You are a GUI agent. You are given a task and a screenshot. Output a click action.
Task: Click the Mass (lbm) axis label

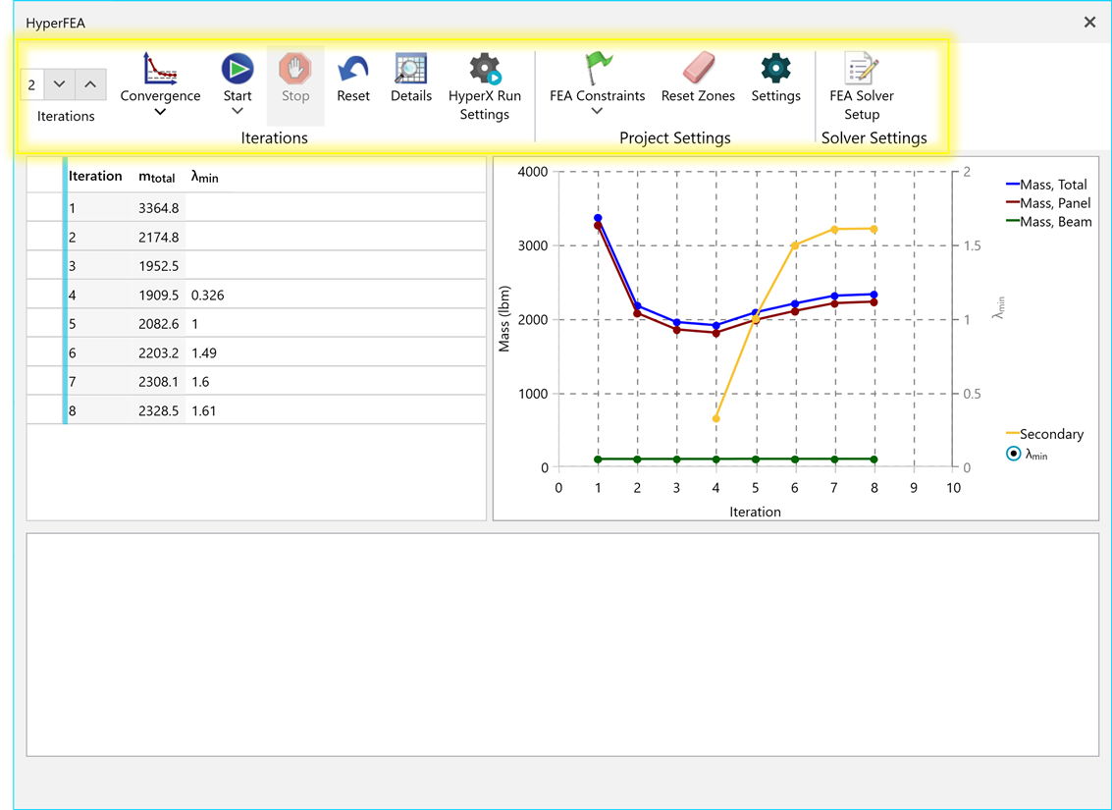tap(504, 319)
